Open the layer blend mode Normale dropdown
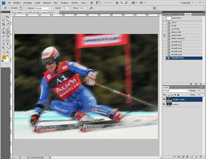This screenshot has width=206, height=159. (x=176, y=91)
